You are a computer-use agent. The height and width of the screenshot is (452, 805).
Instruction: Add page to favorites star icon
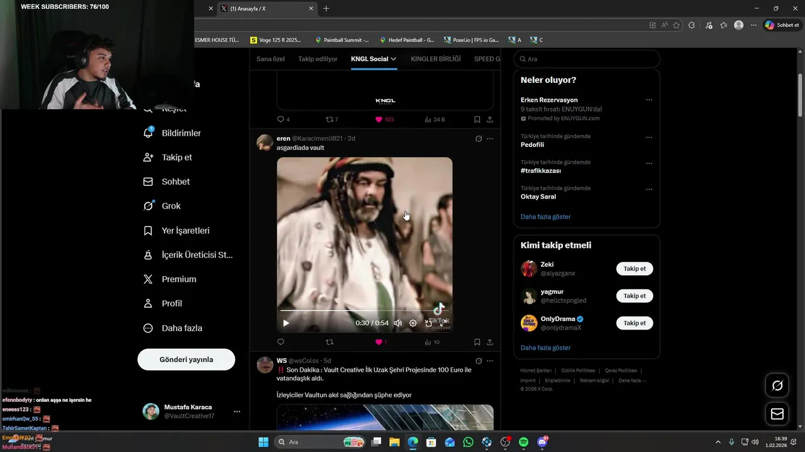pyautogui.click(x=677, y=25)
